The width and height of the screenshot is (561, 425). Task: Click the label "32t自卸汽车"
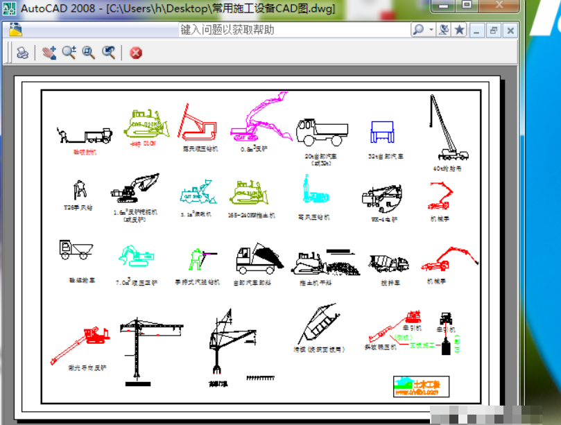click(386, 156)
